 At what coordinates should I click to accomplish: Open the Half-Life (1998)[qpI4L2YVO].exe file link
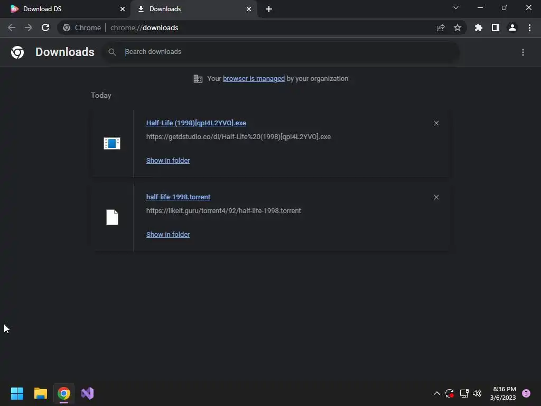(196, 123)
